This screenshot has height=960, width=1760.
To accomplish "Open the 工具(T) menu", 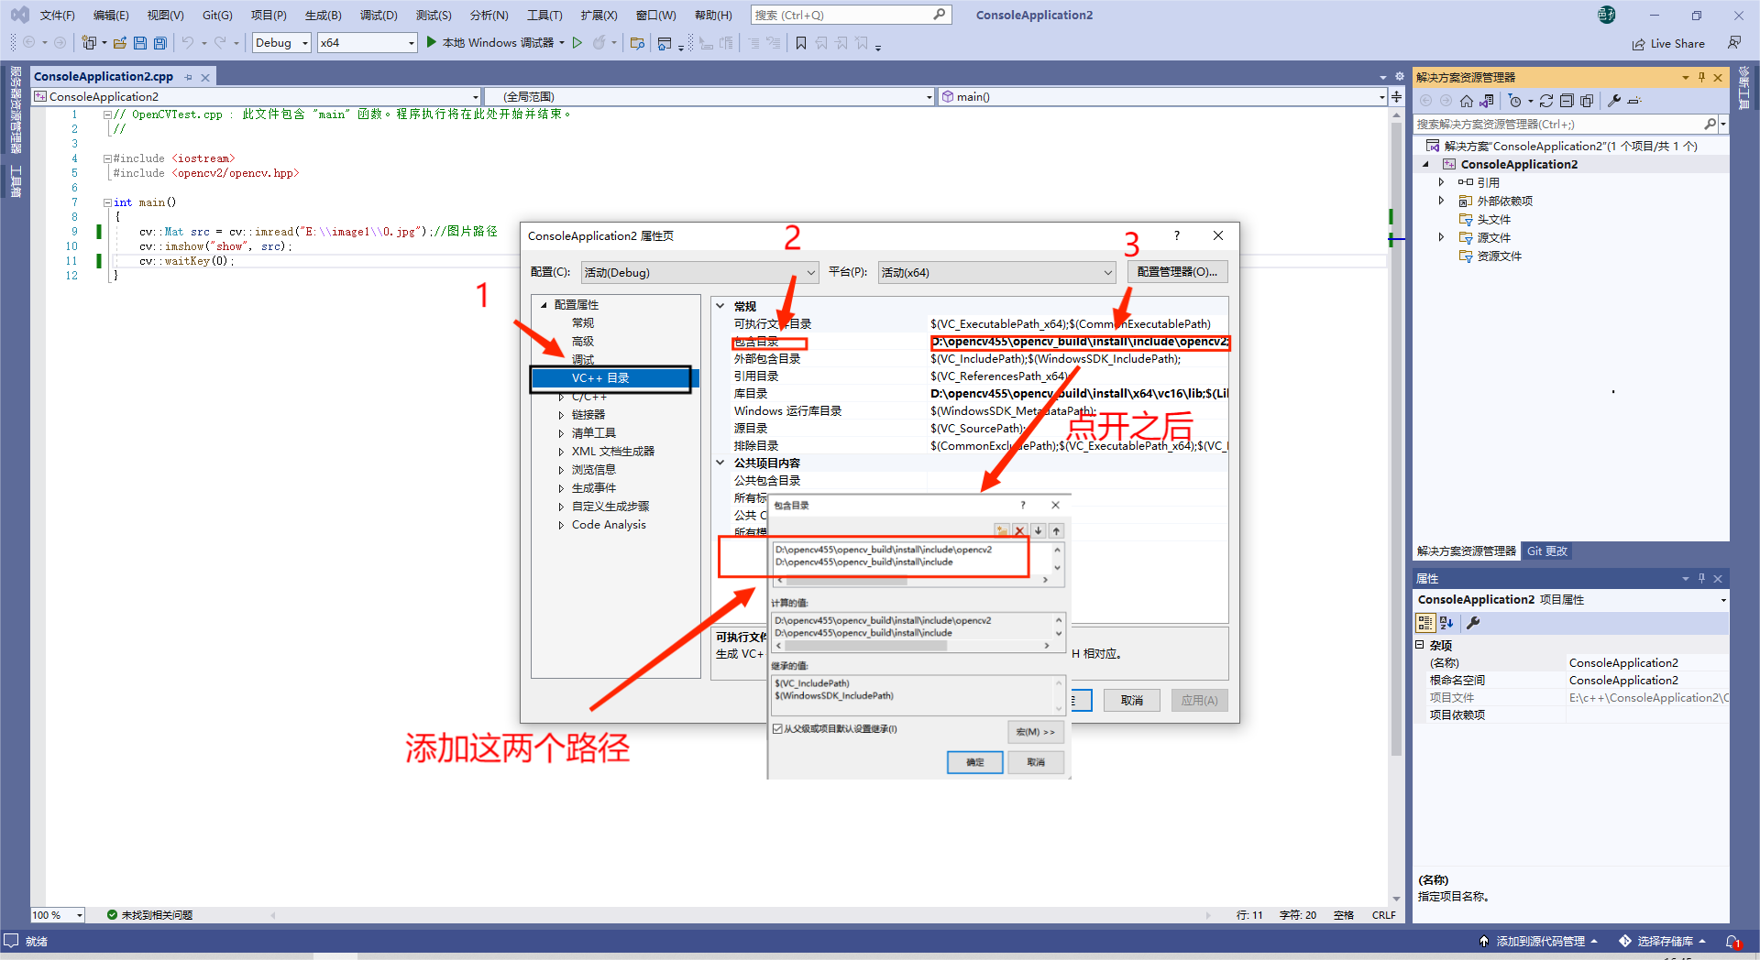I will [544, 16].
